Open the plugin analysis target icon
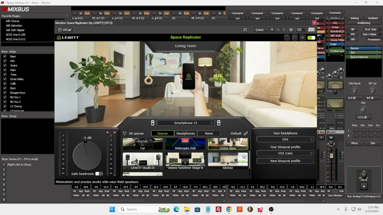 point(291,30)
